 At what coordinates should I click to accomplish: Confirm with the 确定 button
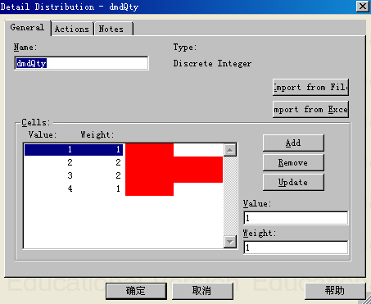(136, 291)
